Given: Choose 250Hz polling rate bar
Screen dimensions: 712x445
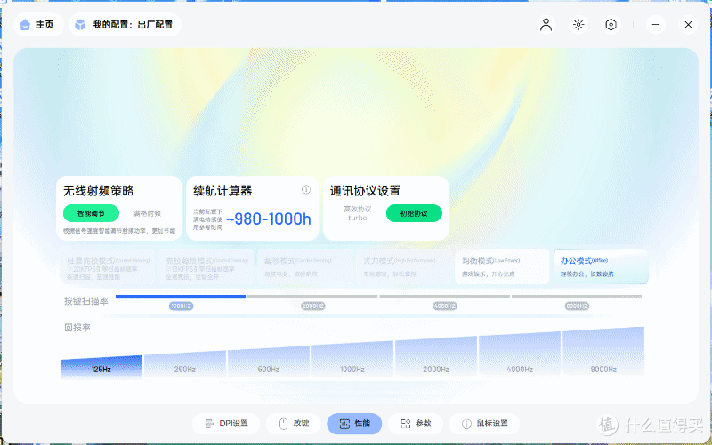Looking at the screenshot, I should pos(185,364).
